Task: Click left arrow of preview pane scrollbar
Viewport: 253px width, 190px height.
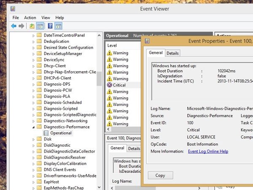Action: 112,188
